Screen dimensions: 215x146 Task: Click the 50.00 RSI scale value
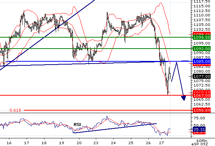click(x=199, y=125)
